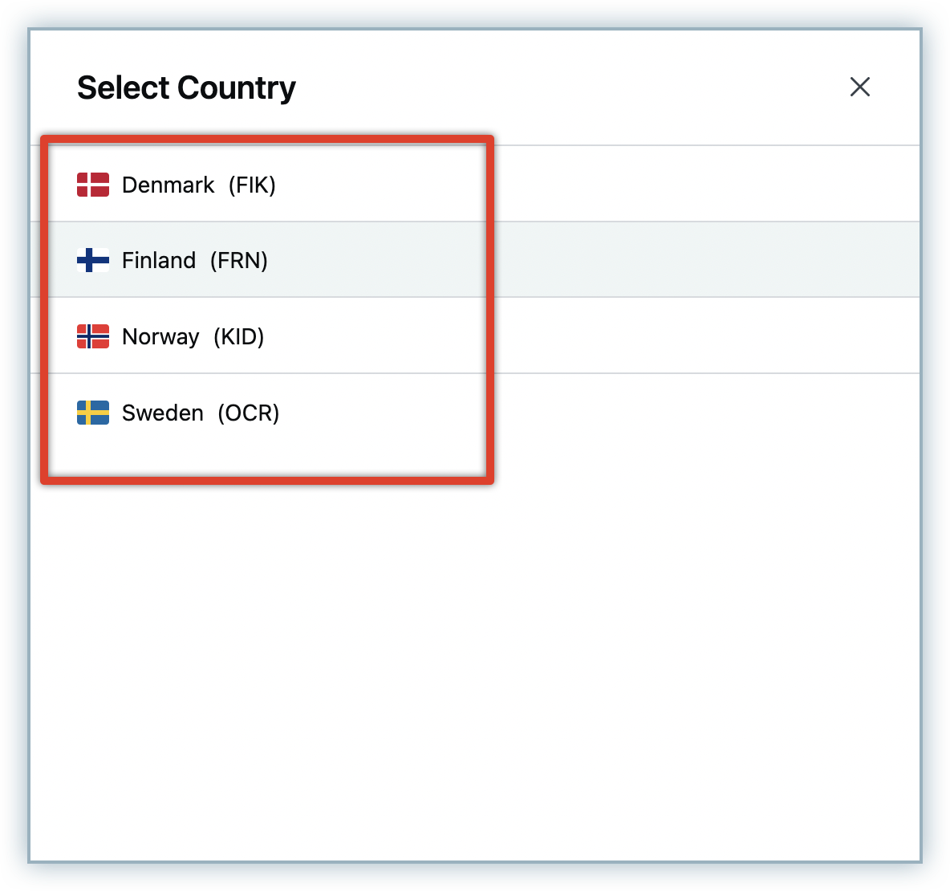950x891 pixels.
Task: Click the Norway flag icon
Action: pyautogui.click(x=93, y=336)
